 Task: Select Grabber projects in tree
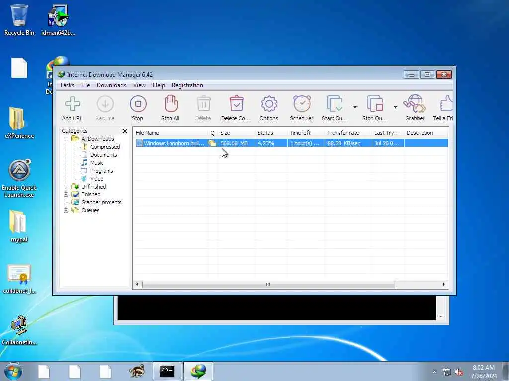click(101, 202)
